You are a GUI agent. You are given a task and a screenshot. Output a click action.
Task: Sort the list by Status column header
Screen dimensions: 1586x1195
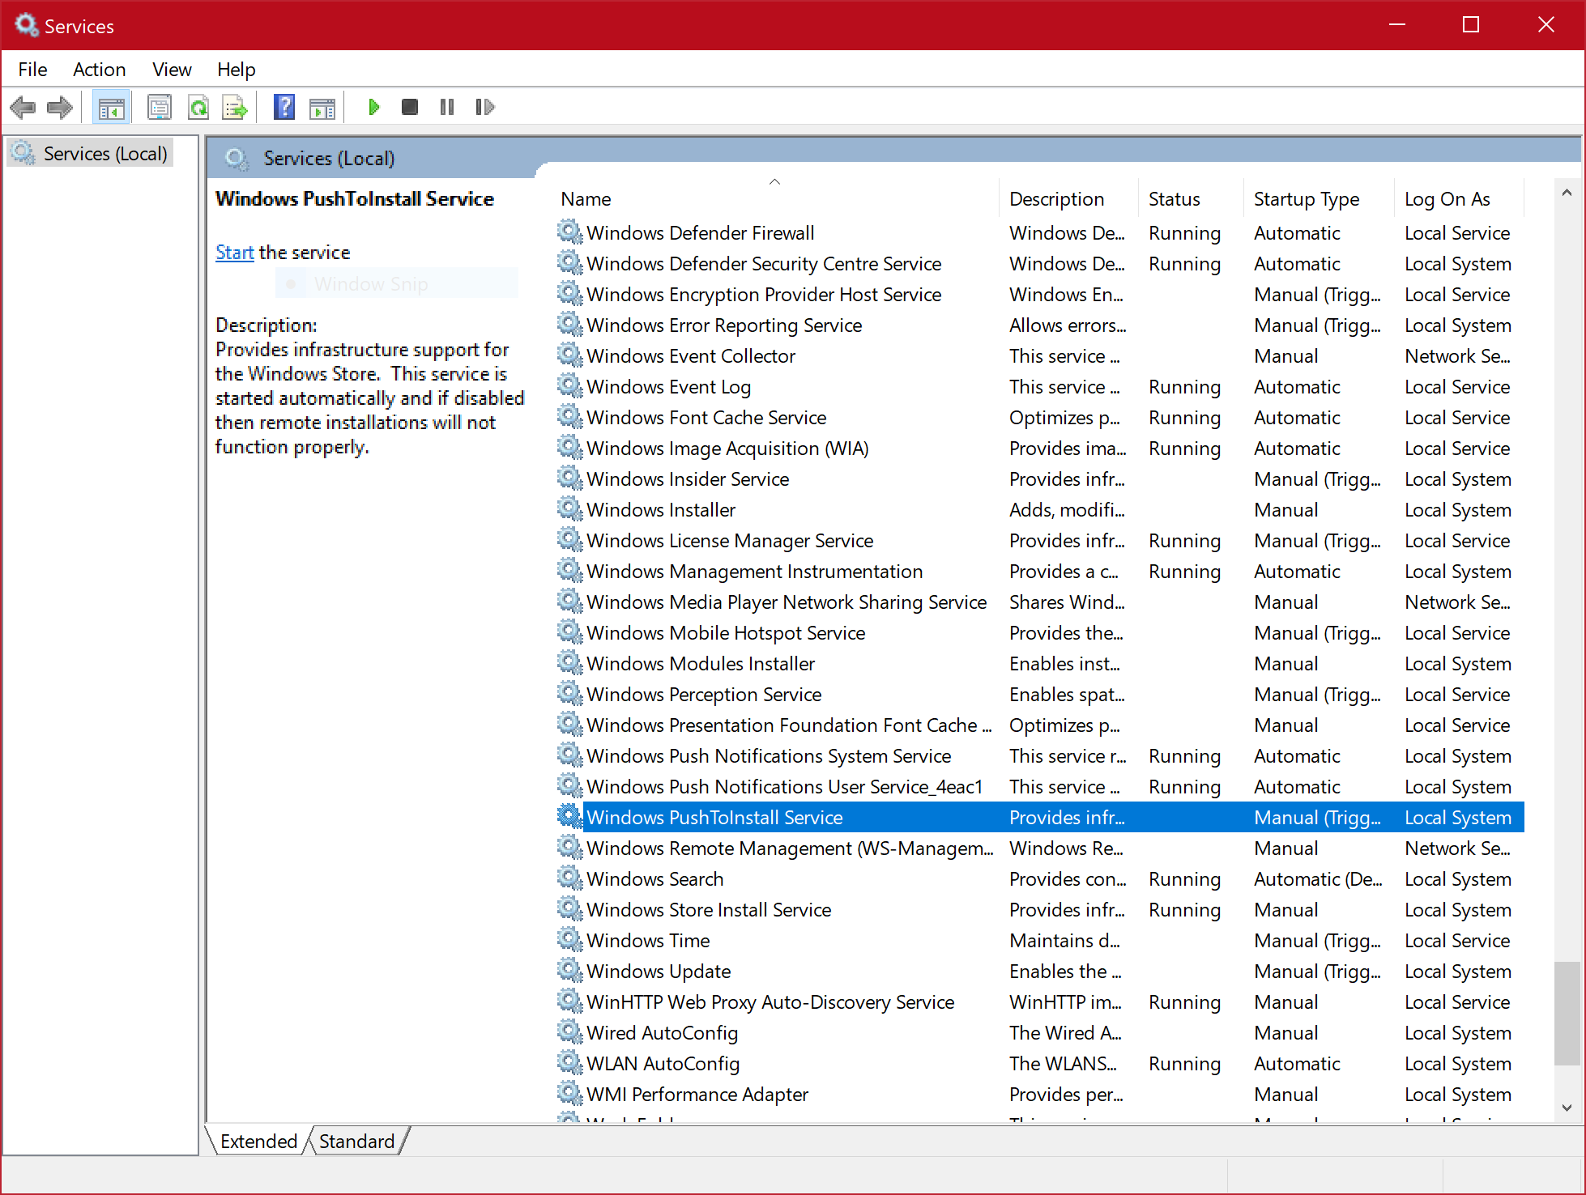coord(1191,199)
